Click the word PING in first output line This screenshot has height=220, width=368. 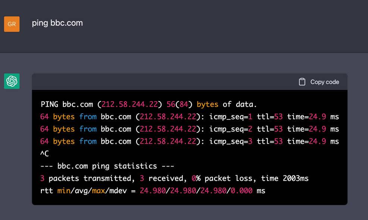[50, 104]
